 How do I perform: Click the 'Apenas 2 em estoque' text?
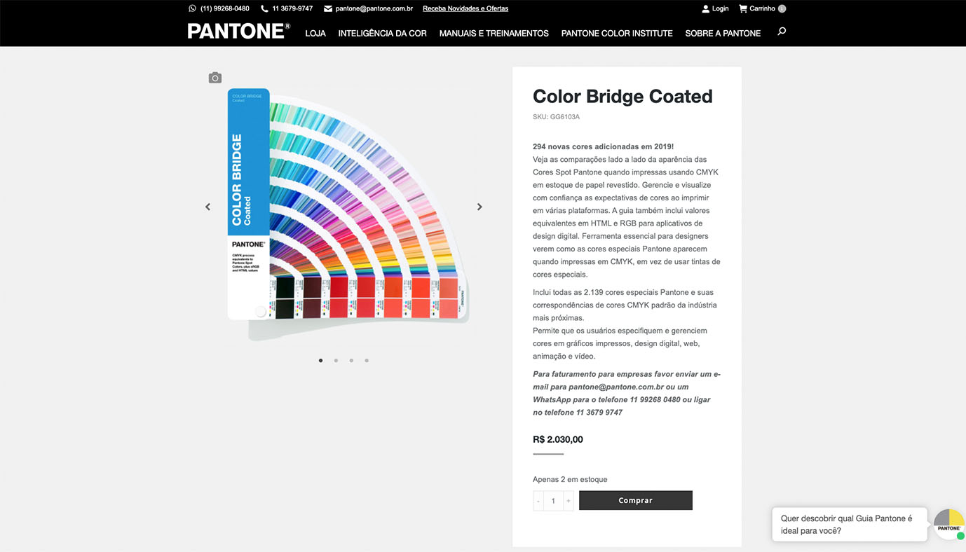(570, 479)
